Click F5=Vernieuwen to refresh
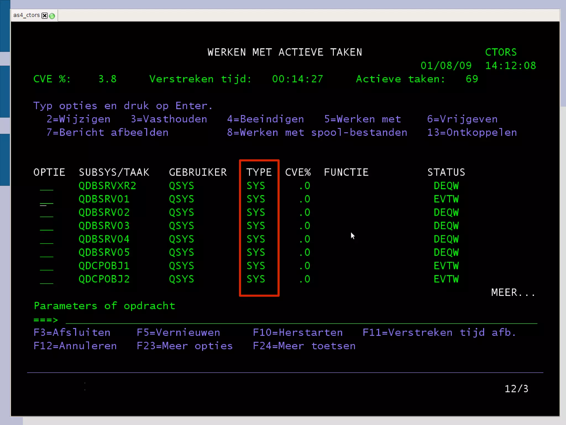Screen dimensions: 566x425 pyautogui.click(x=179, y=333)
